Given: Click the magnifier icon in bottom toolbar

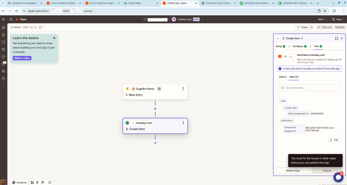Looking at the screenshot, I should tap(50, 183).
